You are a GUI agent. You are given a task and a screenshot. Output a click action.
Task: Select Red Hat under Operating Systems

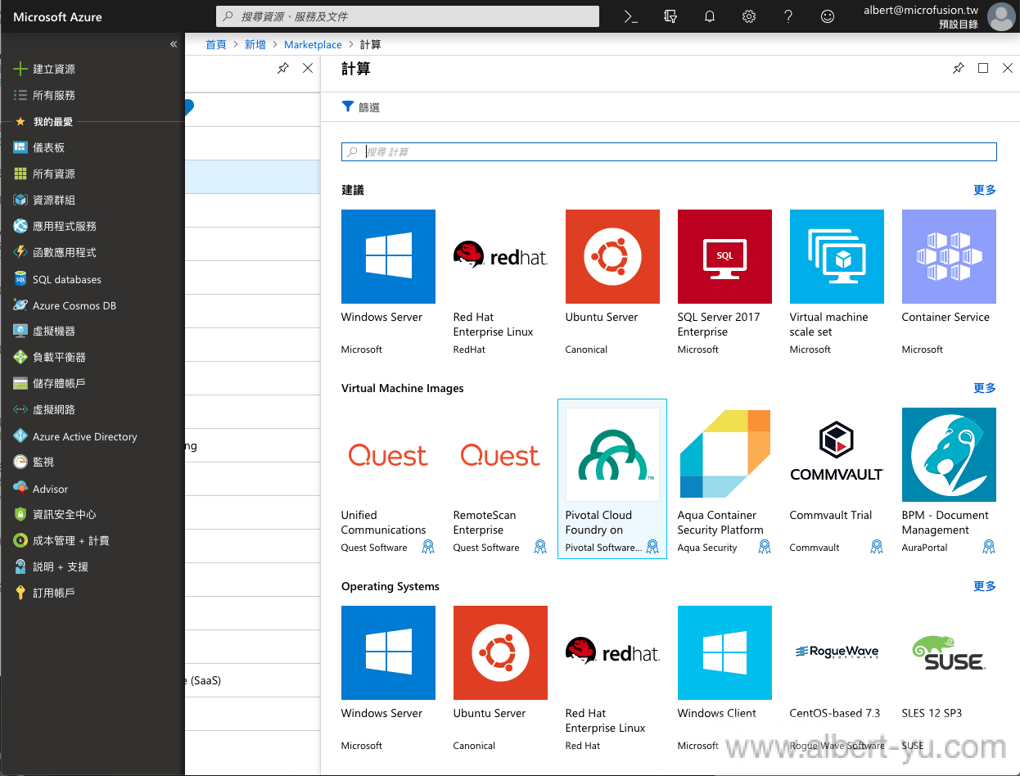(612, 679)
